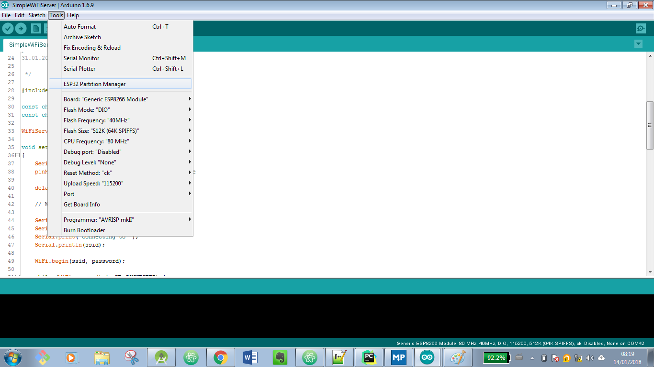
Task: Open Evernote elephant icon in taskbar
Action: [280, 357]
